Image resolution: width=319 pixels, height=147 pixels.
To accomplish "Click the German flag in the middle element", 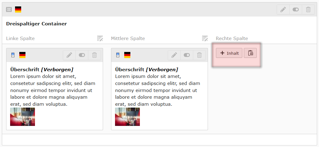I will tap(127, 55).
